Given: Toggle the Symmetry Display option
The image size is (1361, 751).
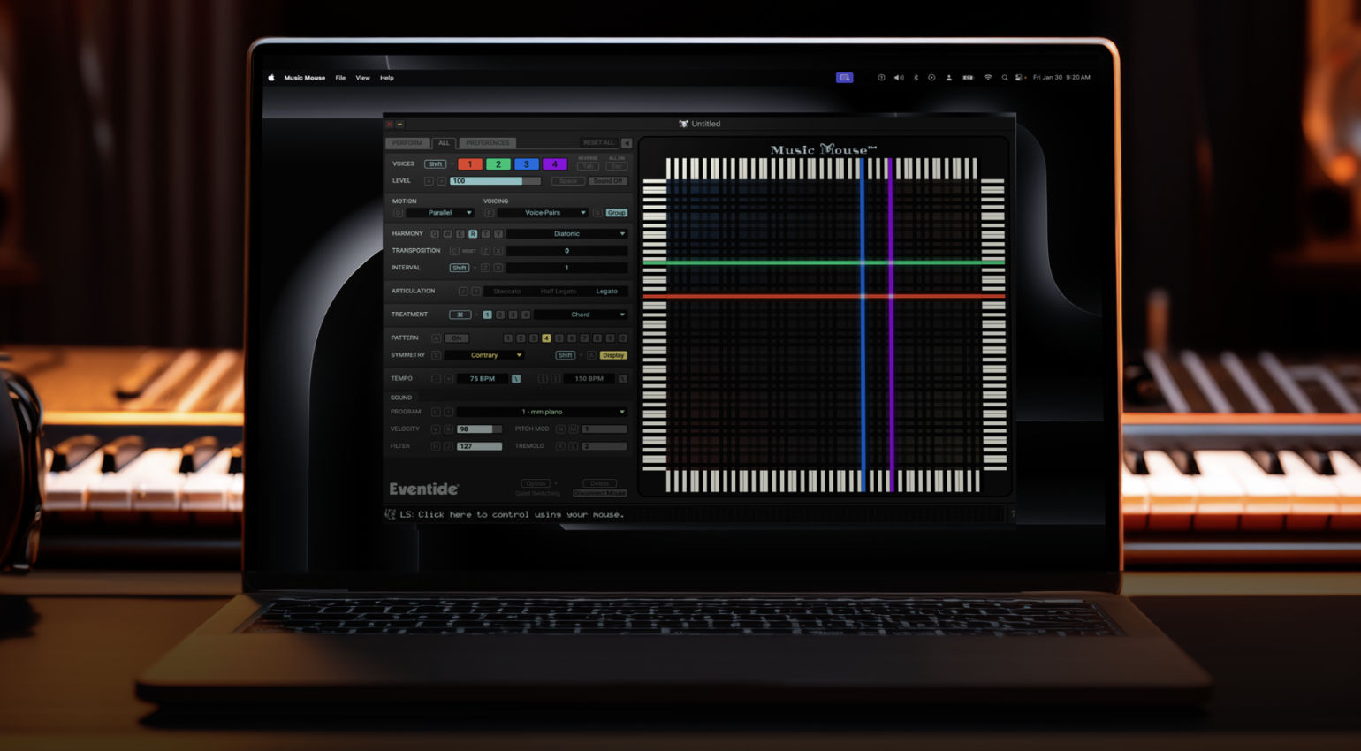Looking at the screenshot, I should click(x=612, y=356).
